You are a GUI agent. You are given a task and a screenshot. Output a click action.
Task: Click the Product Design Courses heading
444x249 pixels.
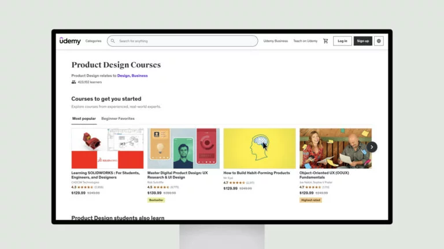click(116, 65)
